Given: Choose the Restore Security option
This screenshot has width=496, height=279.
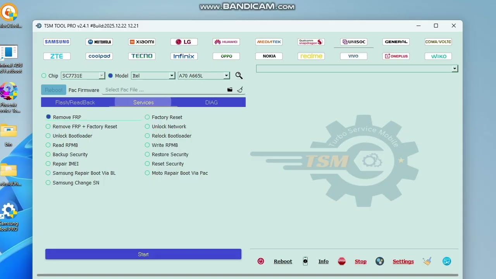Looking at the screenshot, I should [x=167, y=154].
